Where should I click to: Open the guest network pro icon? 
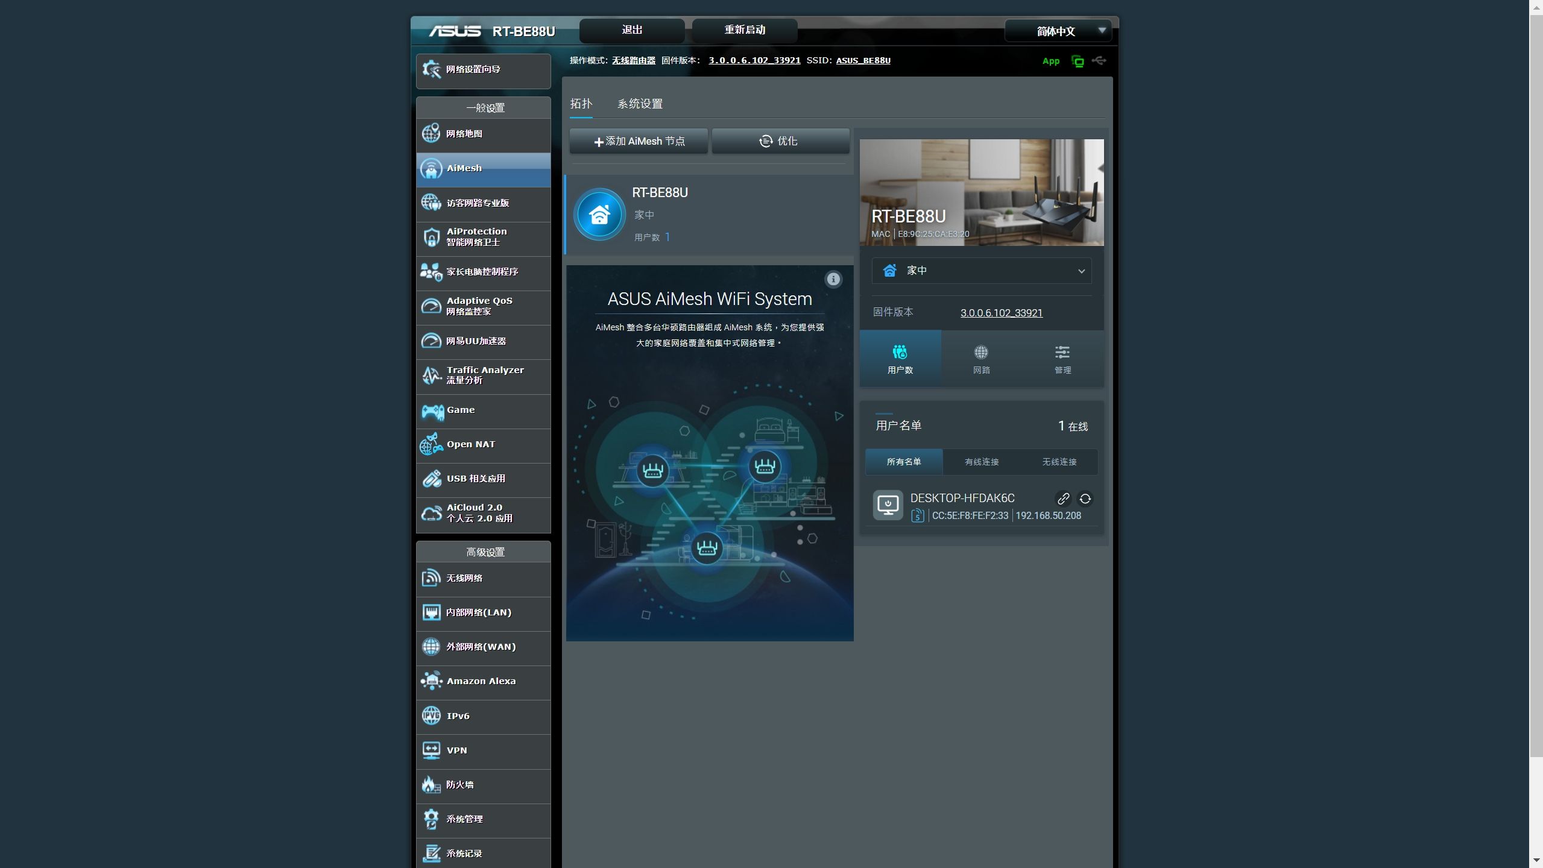tap(431, 203)
